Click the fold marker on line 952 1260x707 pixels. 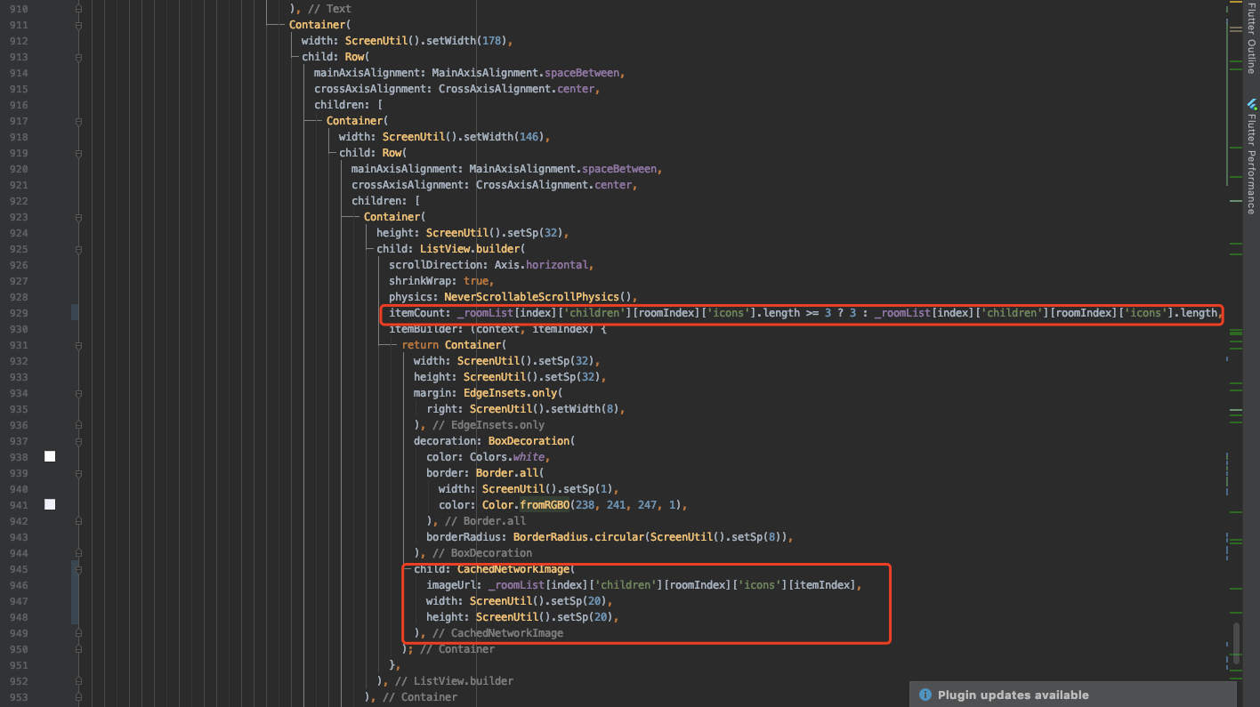pyautogui.click(x=78, y=681)
